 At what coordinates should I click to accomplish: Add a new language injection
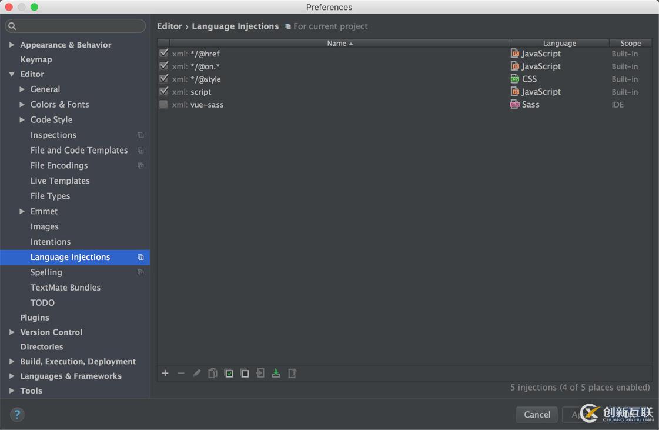(165, 373)
